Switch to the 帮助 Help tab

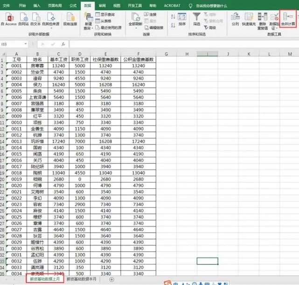[153, 6]
